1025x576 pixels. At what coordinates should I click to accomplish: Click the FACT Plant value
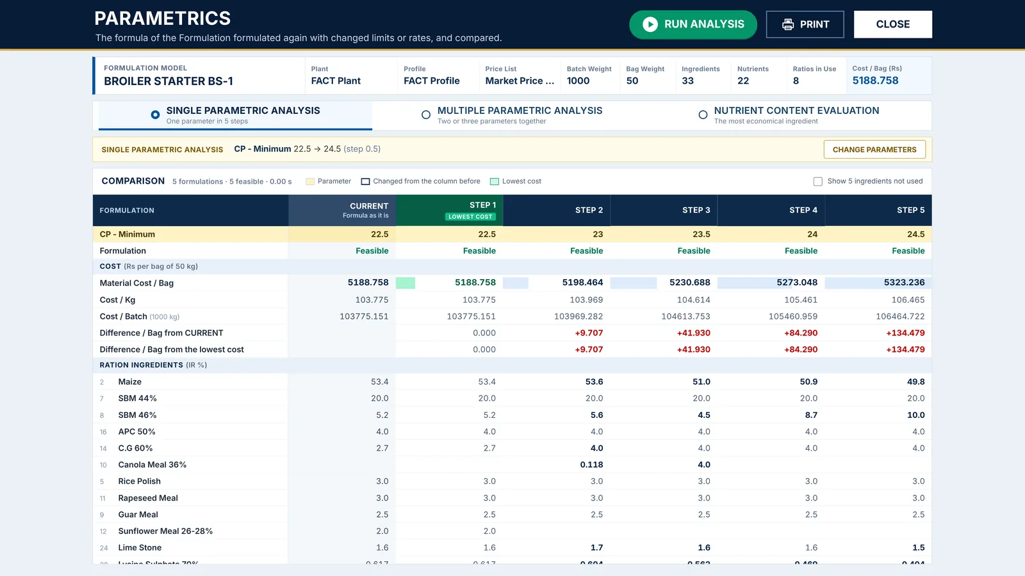[336, 81]
